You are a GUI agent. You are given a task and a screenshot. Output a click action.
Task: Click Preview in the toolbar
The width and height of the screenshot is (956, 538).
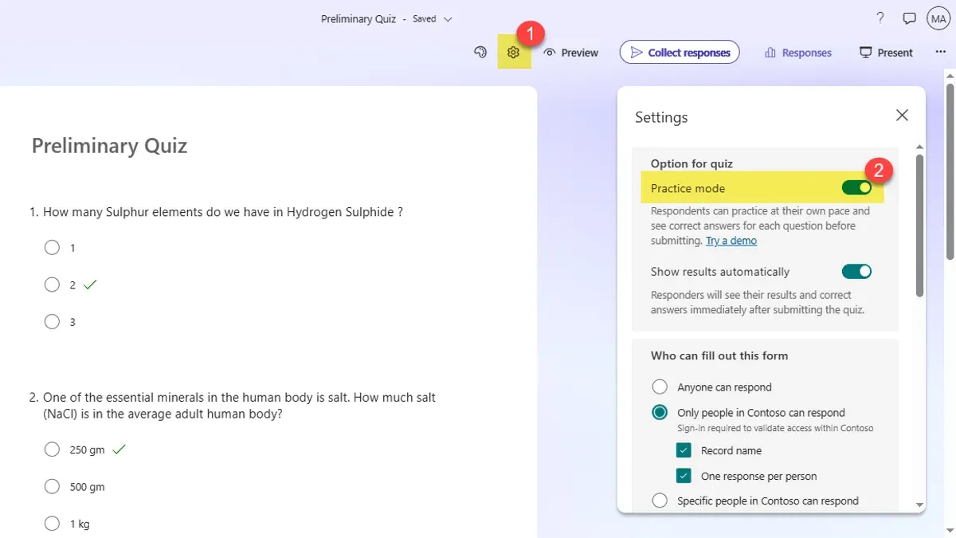(x=570, y=53)
